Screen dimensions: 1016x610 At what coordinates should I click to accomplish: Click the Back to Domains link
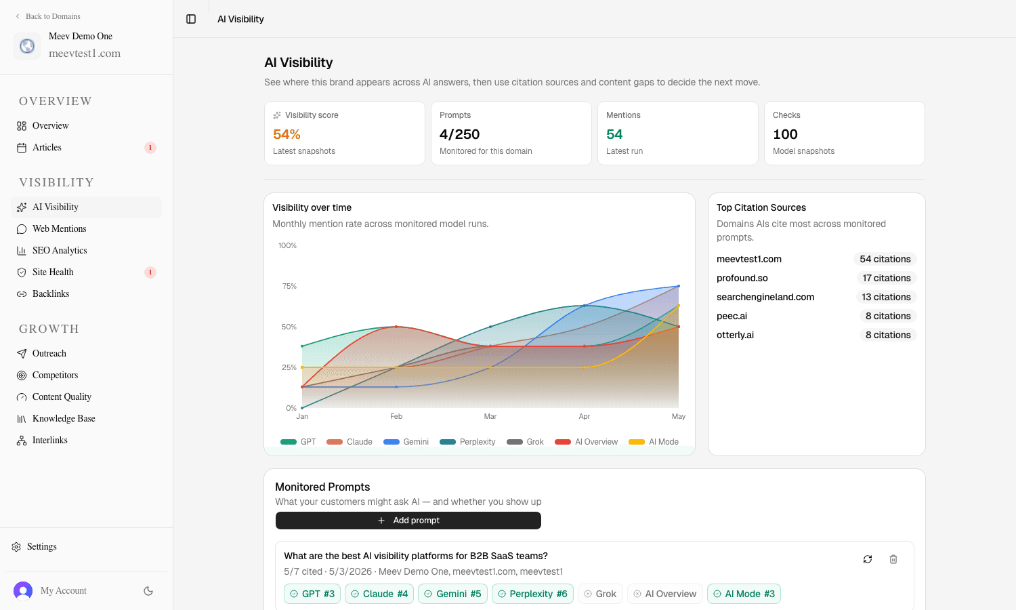(x=48, y=16)
